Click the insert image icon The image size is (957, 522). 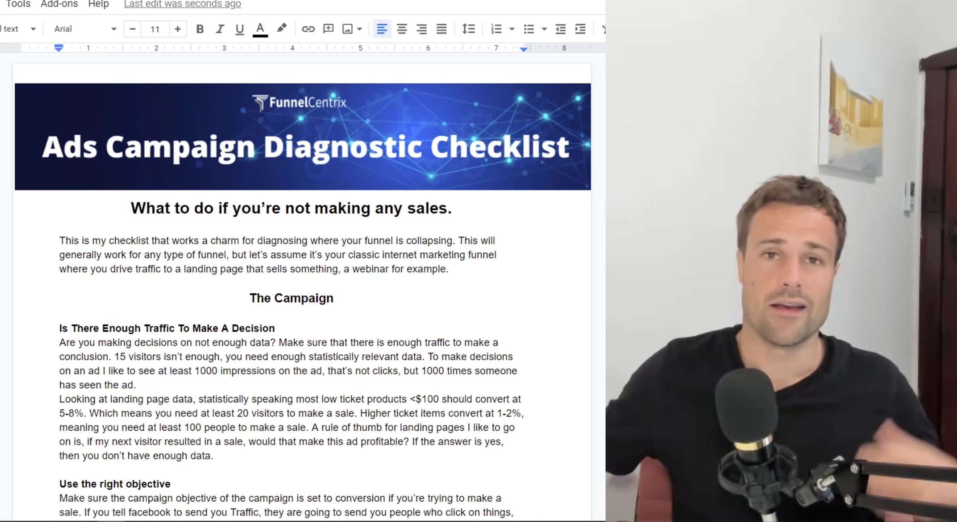point(347,29)
